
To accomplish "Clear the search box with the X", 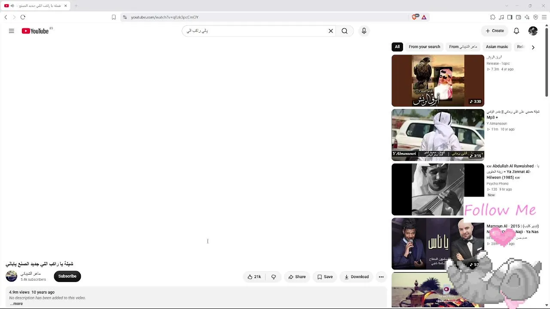I will pos(331,31).
